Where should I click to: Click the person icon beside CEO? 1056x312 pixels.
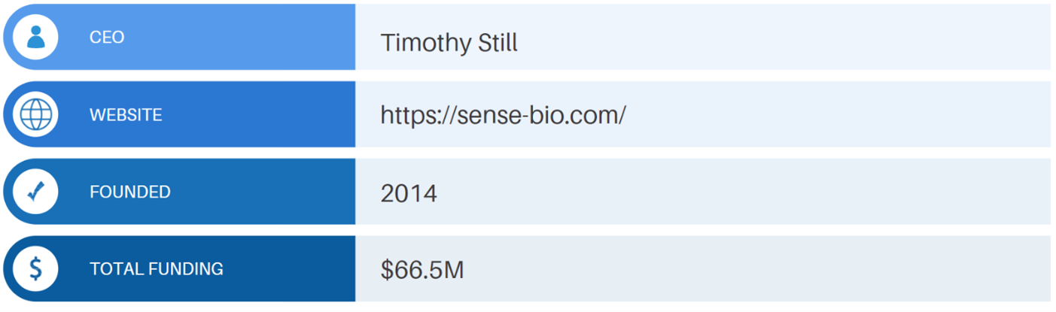(x=35, y=37)
